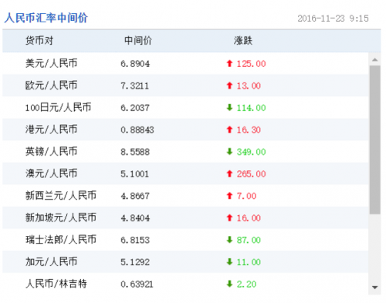Screen dimensions: 386x303
Task: Click the green 2.20 change value
Action: pyautogui.click(x=246, y=284)
